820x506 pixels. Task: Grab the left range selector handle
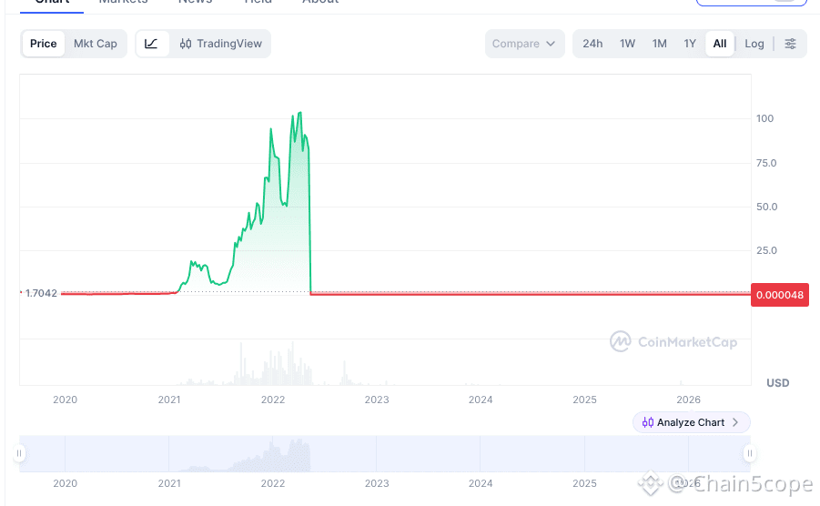click(19, 453)
